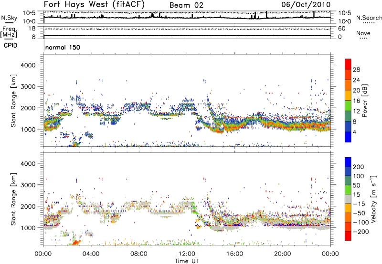The image size is (382, 264).
Task: Click the '20:00' time tick label
Action: point(282,254)
